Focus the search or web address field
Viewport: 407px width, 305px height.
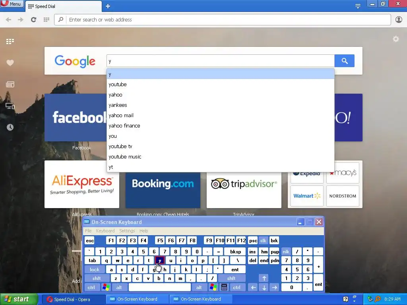pyautogui.click(x=223, y=20)
